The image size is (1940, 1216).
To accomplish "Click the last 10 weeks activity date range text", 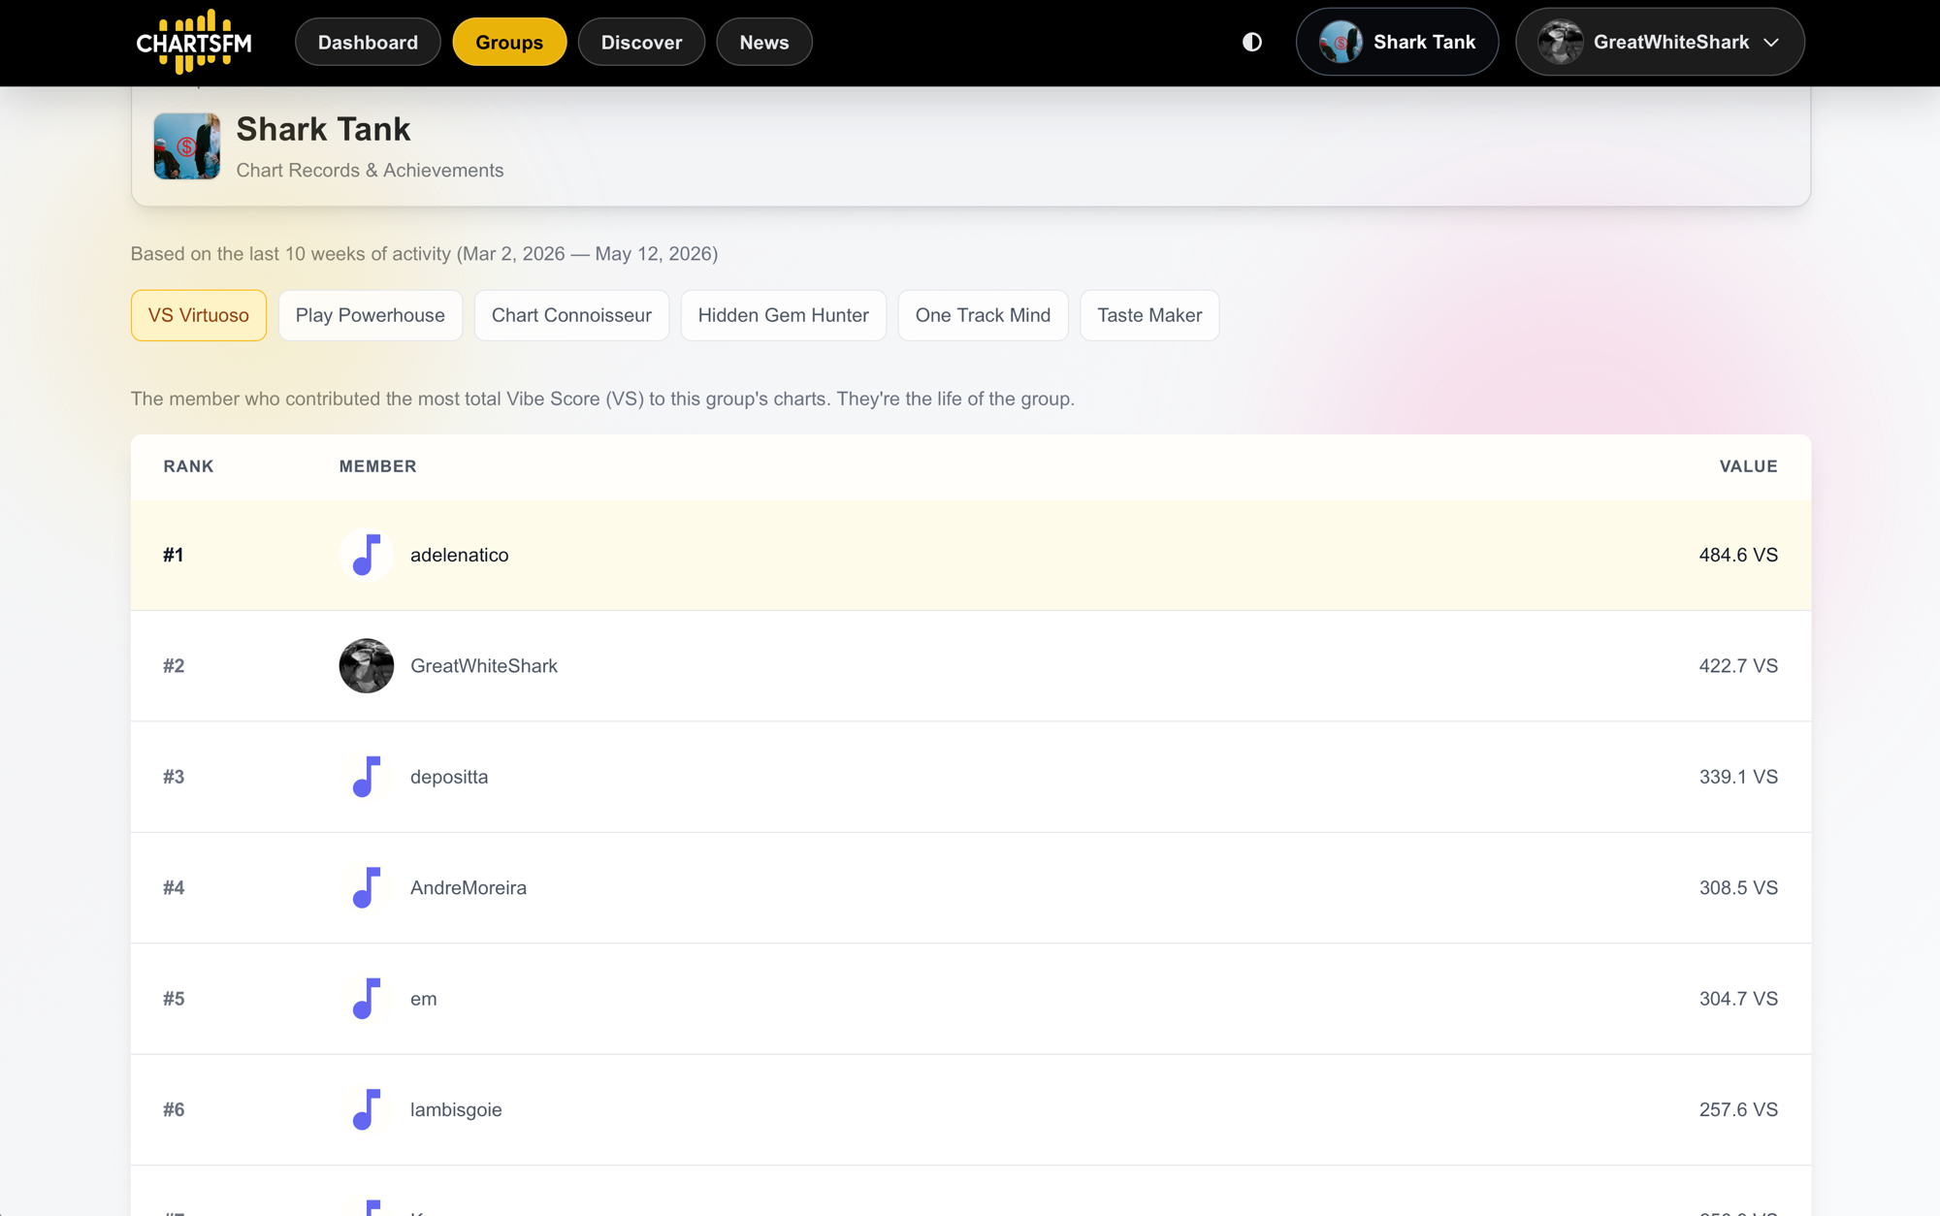I will (x=424, y=254).
